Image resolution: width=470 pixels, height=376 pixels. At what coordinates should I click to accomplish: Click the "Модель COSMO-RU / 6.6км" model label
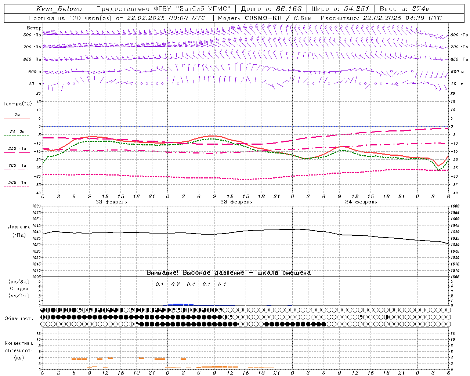tap(265, 18)
